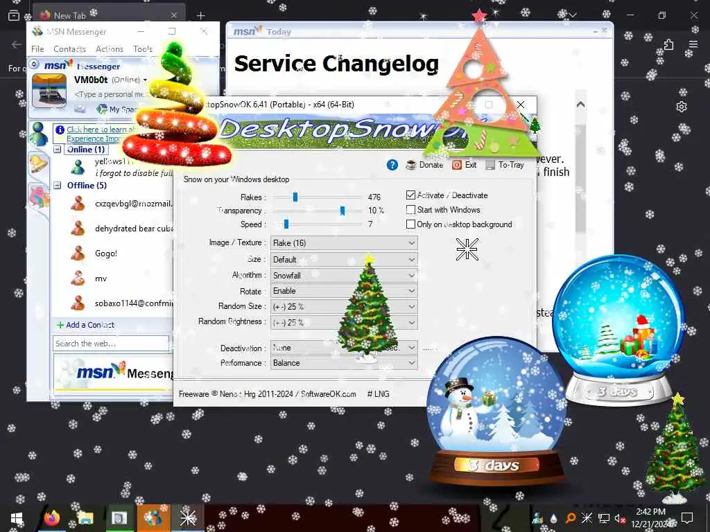This screenshot has width=710, height=532.
Task: Open the Random Brightness dropdown
Action: point(344,322)
